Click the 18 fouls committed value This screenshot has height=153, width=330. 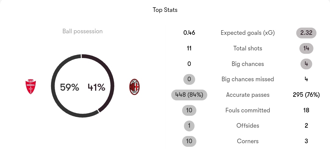(306, 110)
